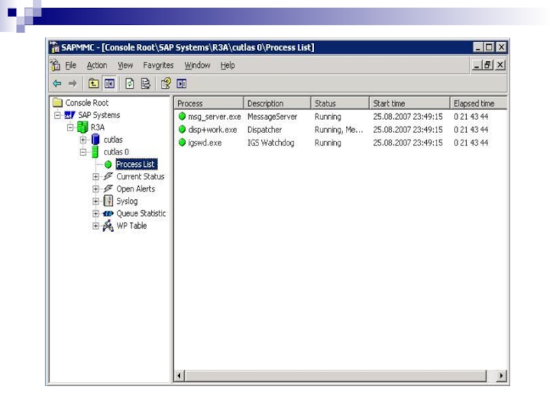Select the Console Root tree item
The height and width of the screenshot is (412, 550).
(87, 102)
